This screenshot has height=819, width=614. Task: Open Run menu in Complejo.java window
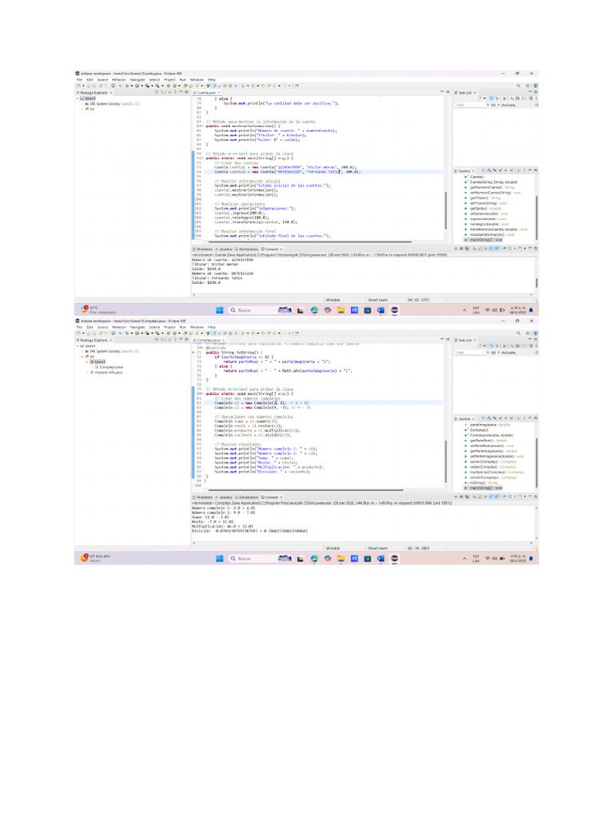coord(183,327)
